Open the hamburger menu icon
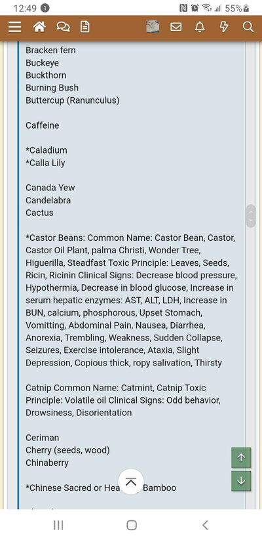Image resolution: width=262 pixels, height=540 pixels. pyautogui.click(x=15, y=27)
